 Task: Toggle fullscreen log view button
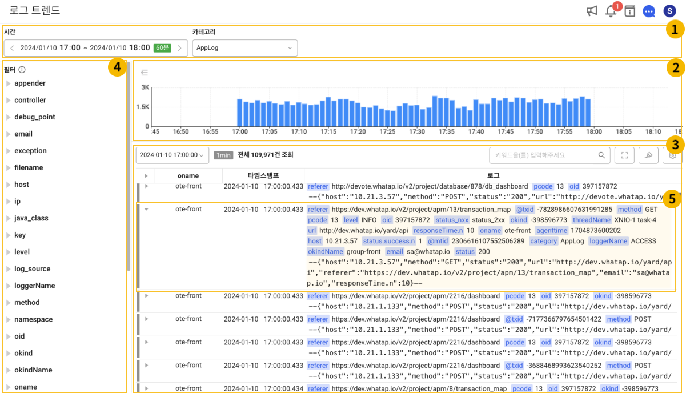pyautogui.click(x=624, y=155)
